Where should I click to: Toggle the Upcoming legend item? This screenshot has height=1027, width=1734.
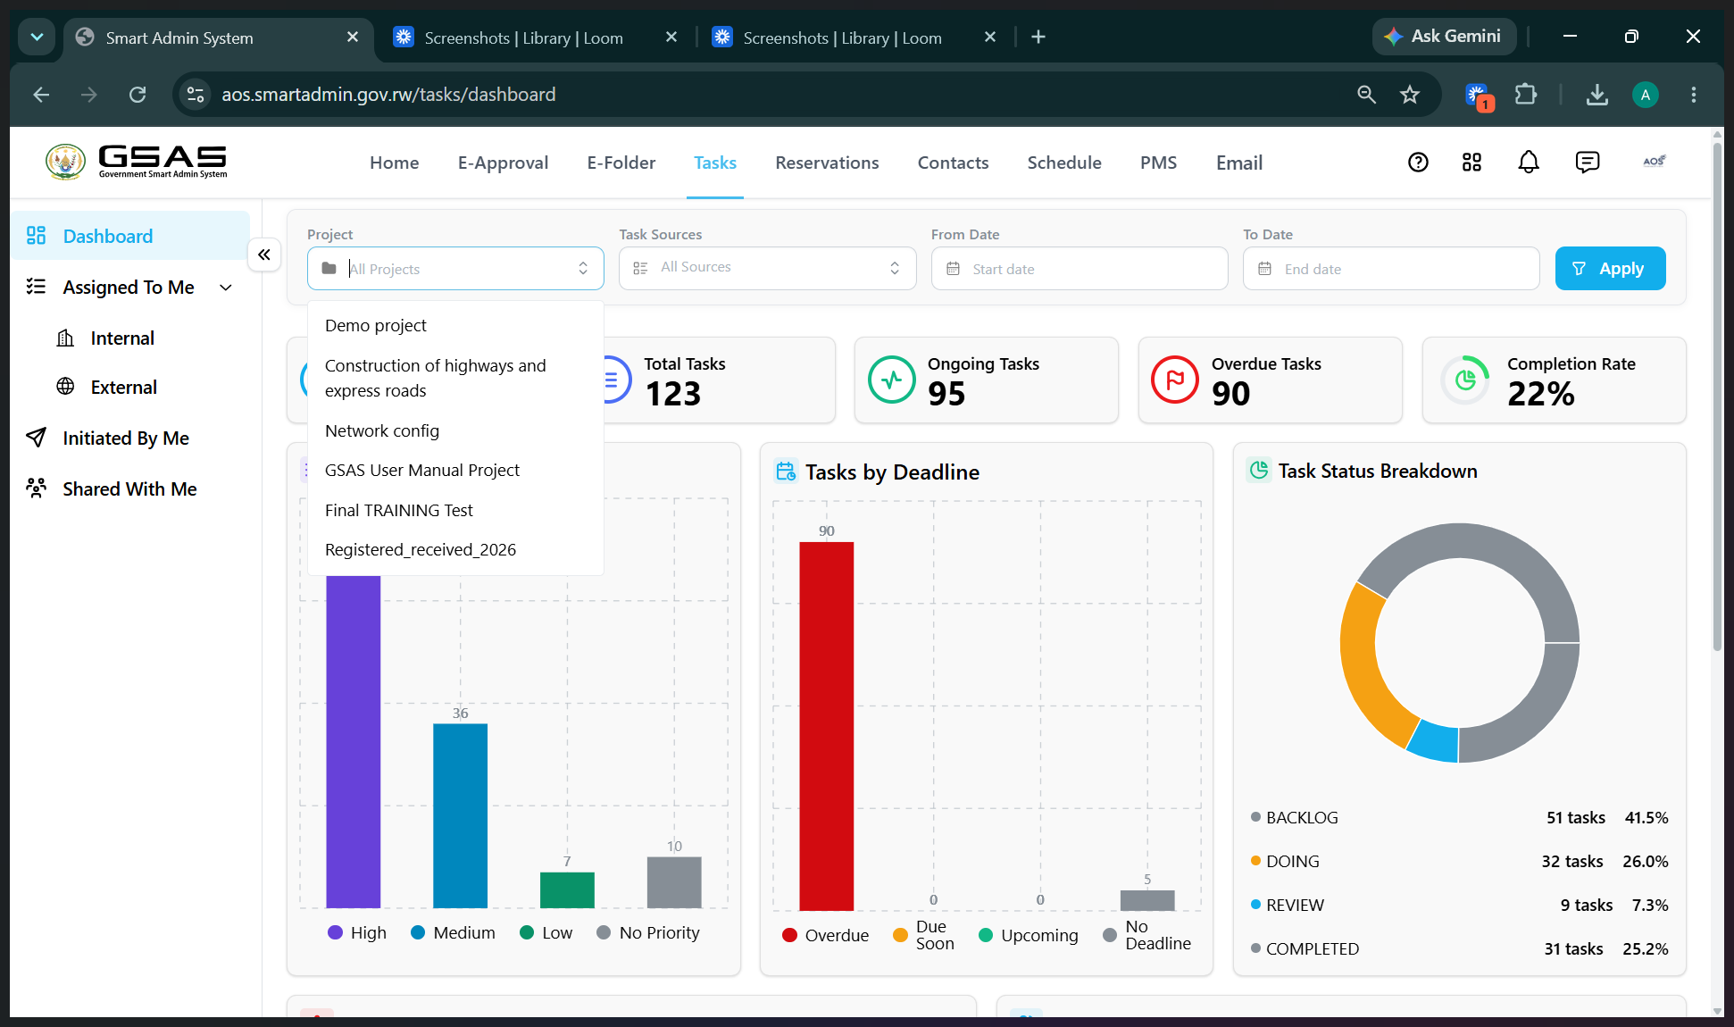[x=1029, y=935]
